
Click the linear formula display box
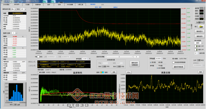64,62
